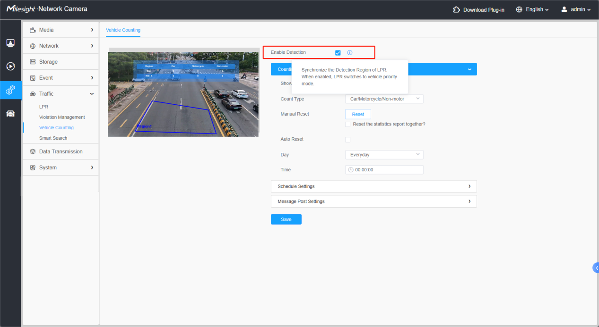
Task: Open the playback icon in left rail
Action: click(10, 66)
